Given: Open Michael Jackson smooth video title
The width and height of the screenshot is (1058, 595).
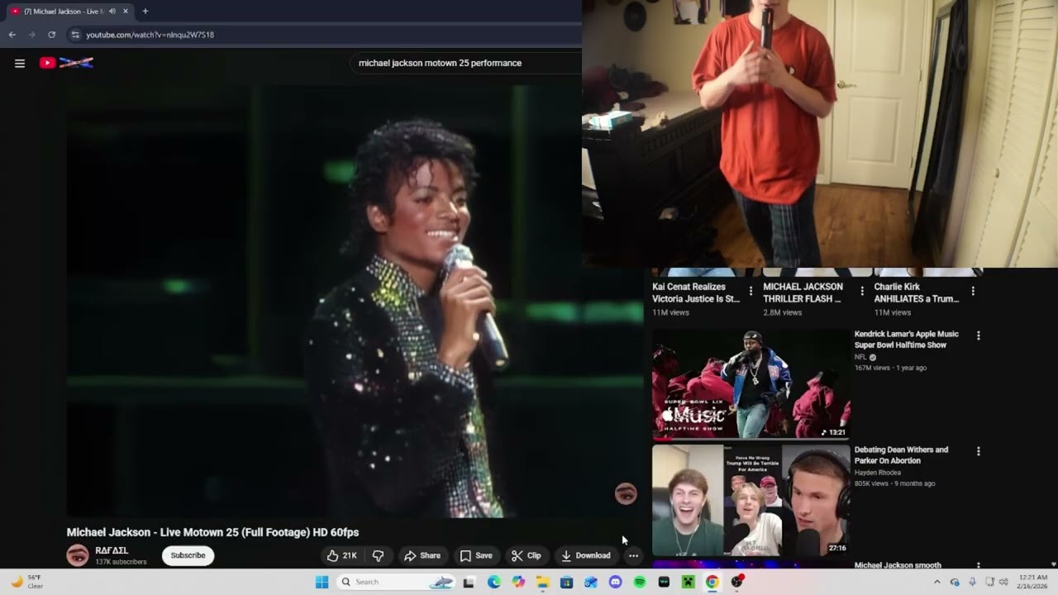Looking at the screenshot, I should tap(898, 565).
